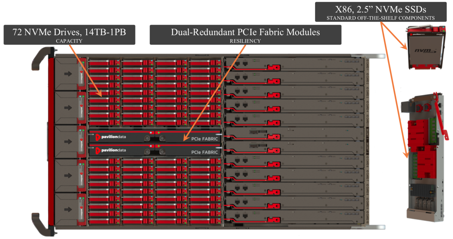Image resolution: width=453 pixels, height=239 pixels.
Task: Click the Dual-Redundant PCIe Fabric Modules label
Action: point(245,35)
